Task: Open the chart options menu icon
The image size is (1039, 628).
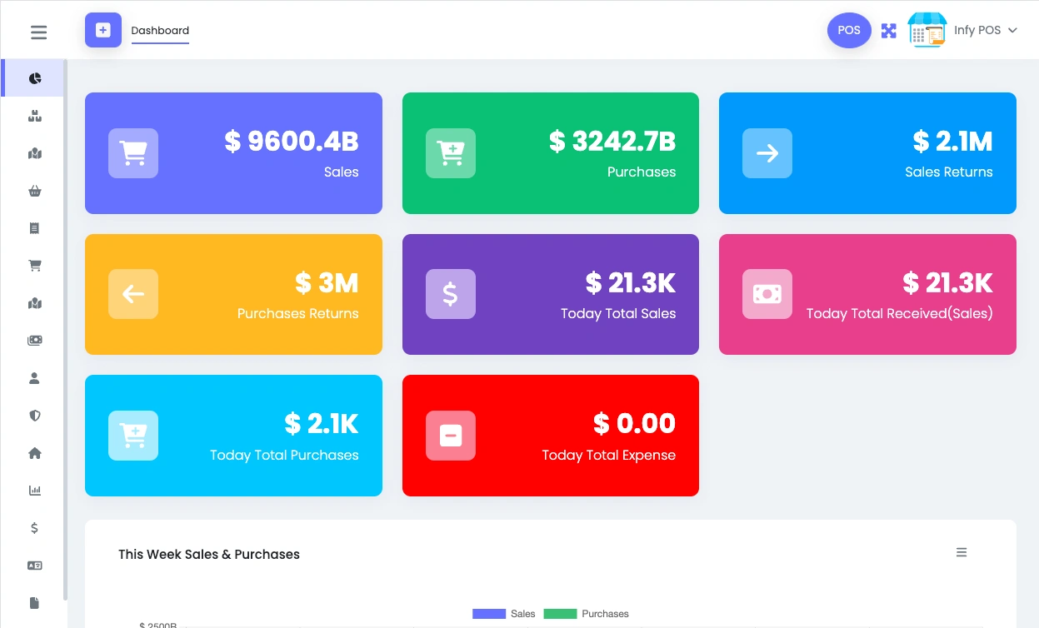Action: [x=962, y=552]
